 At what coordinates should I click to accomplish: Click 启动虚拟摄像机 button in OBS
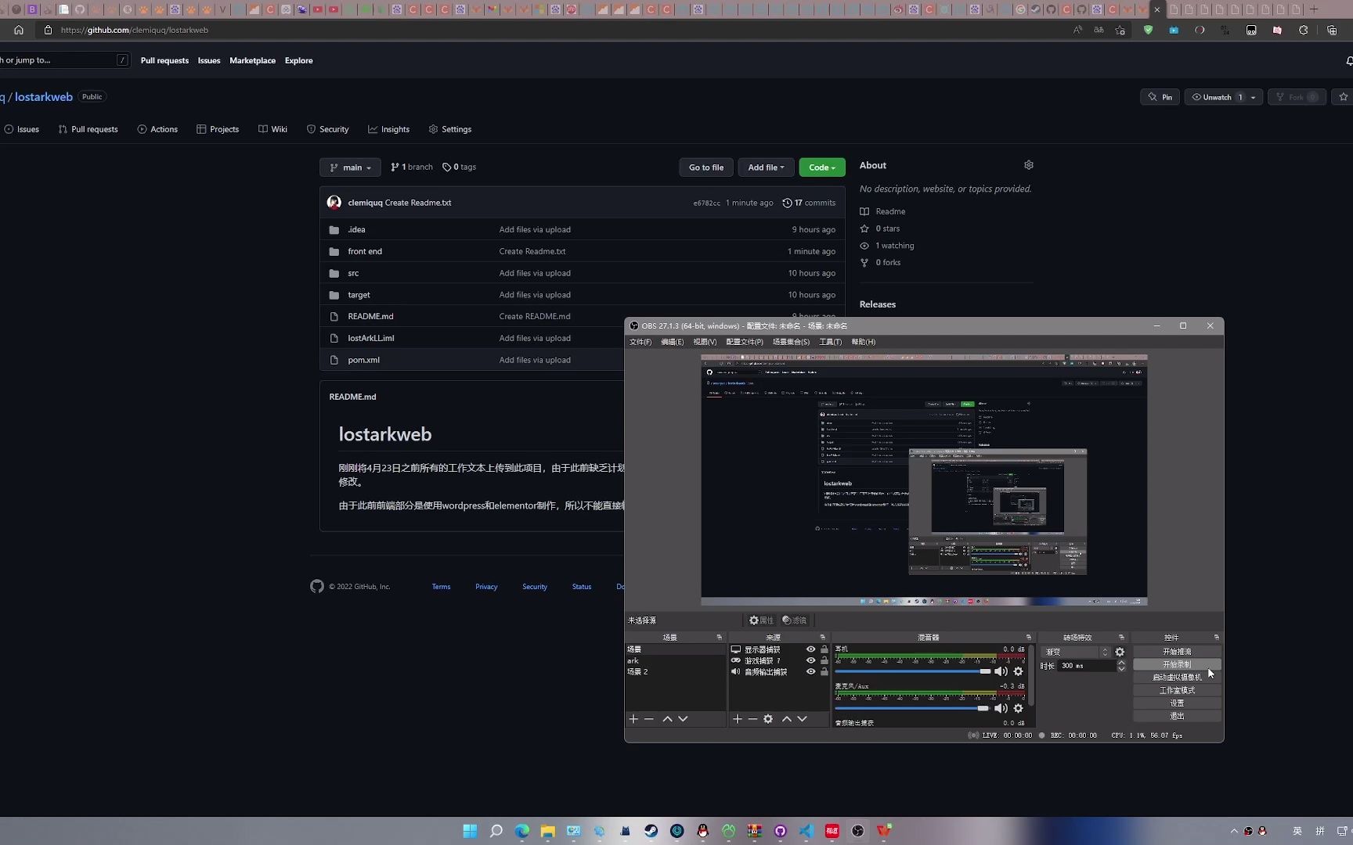(x=1177, y=677)
